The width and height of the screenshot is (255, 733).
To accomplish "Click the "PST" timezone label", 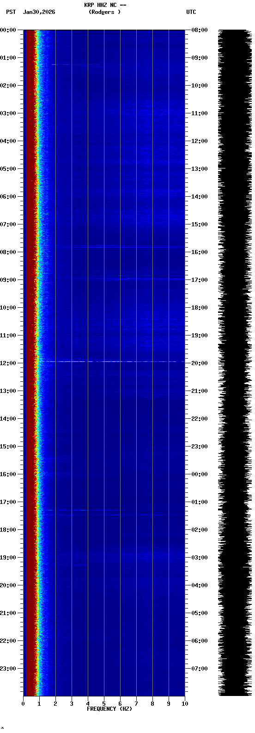I will [11, 12].
